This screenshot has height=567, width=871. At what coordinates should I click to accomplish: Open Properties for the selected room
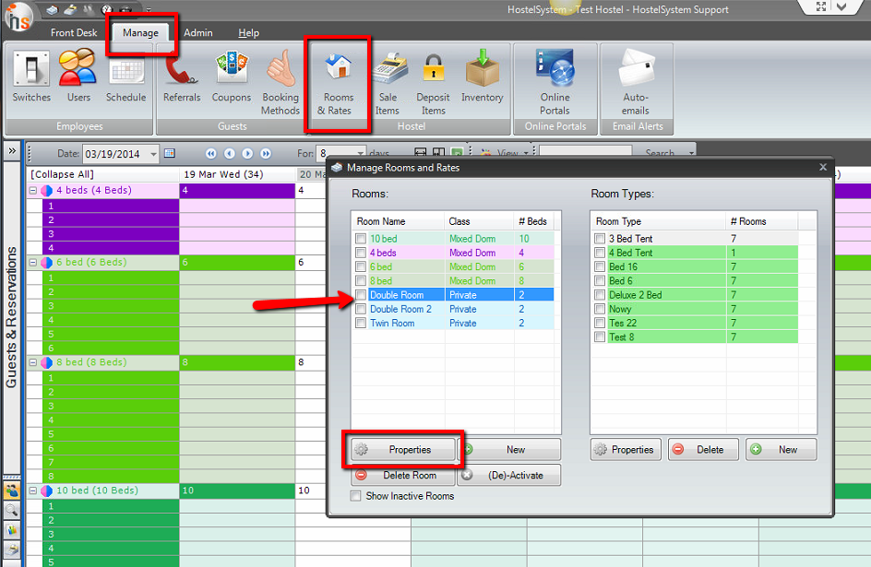[x=404, y=449]
